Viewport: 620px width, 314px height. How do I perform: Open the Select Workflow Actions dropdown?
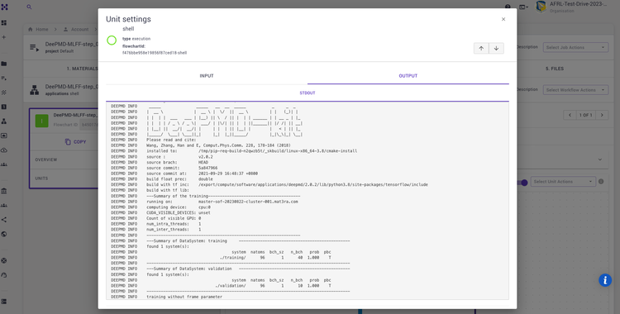pyautogui.click(x=575, y=90)
